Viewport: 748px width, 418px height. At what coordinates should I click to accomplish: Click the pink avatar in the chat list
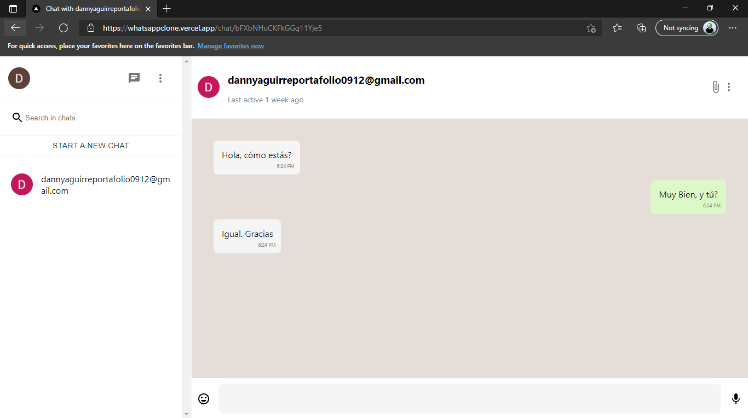coord(22,184)
